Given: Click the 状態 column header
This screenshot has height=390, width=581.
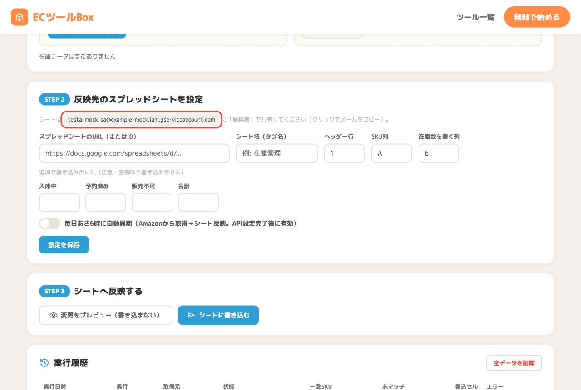Looking at the screenshot, I should 229,386.
